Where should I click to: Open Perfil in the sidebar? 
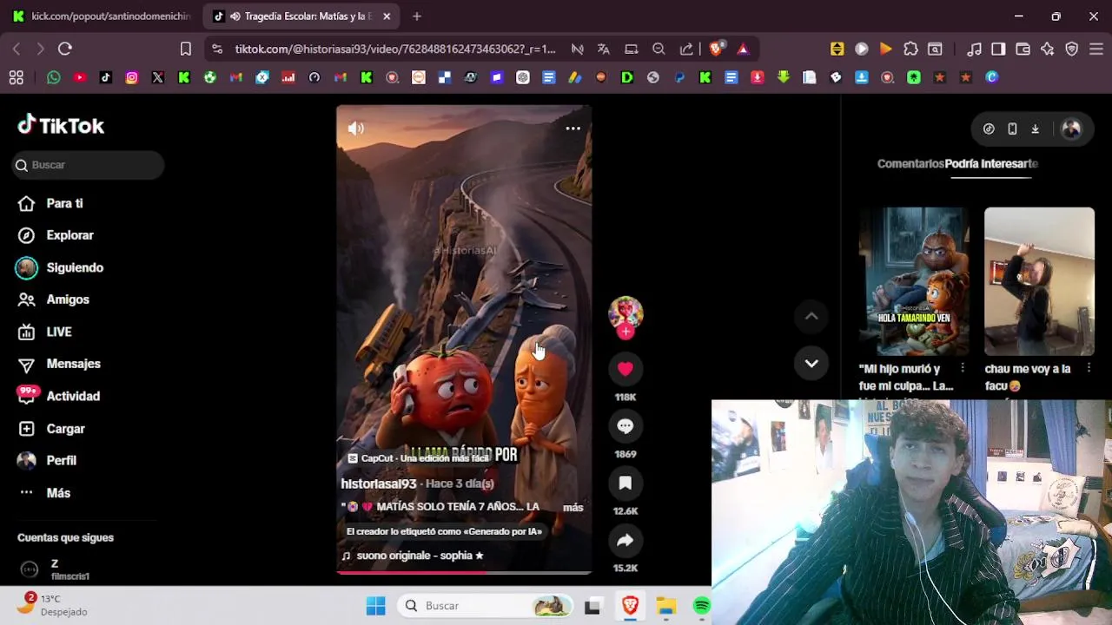click(61, 460)
